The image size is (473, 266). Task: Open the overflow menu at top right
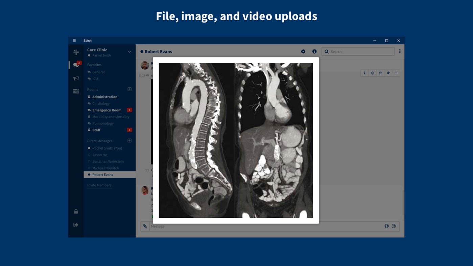[x=400, y=51]
